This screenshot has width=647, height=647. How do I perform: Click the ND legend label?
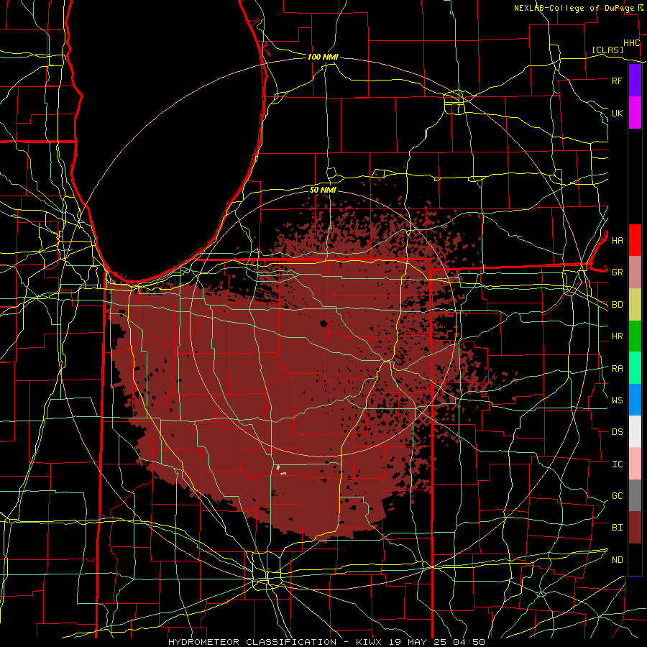tap(617, 560)
